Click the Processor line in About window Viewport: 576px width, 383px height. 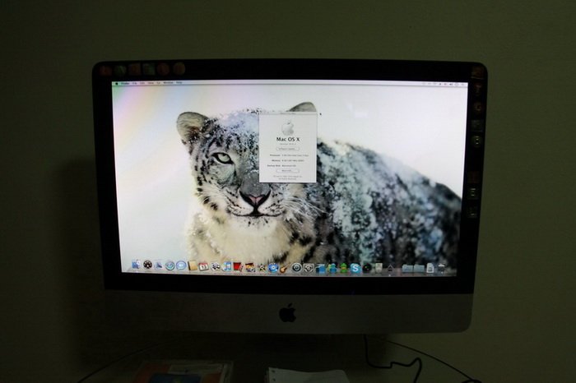click(x=289, y=155)
